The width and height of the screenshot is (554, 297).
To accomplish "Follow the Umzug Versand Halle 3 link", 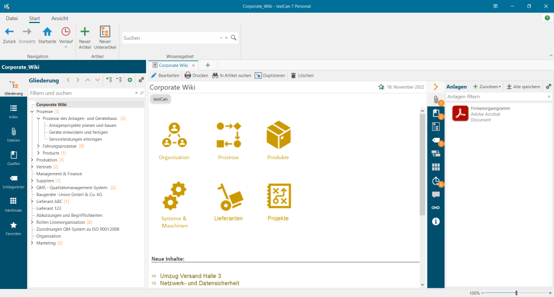I will [190, 276].
